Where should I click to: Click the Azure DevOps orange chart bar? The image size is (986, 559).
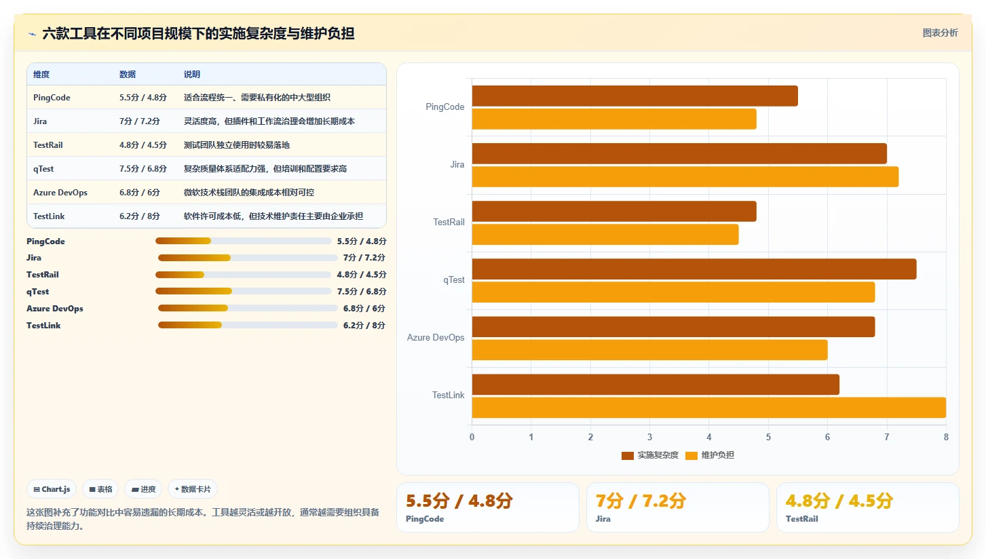649,349
